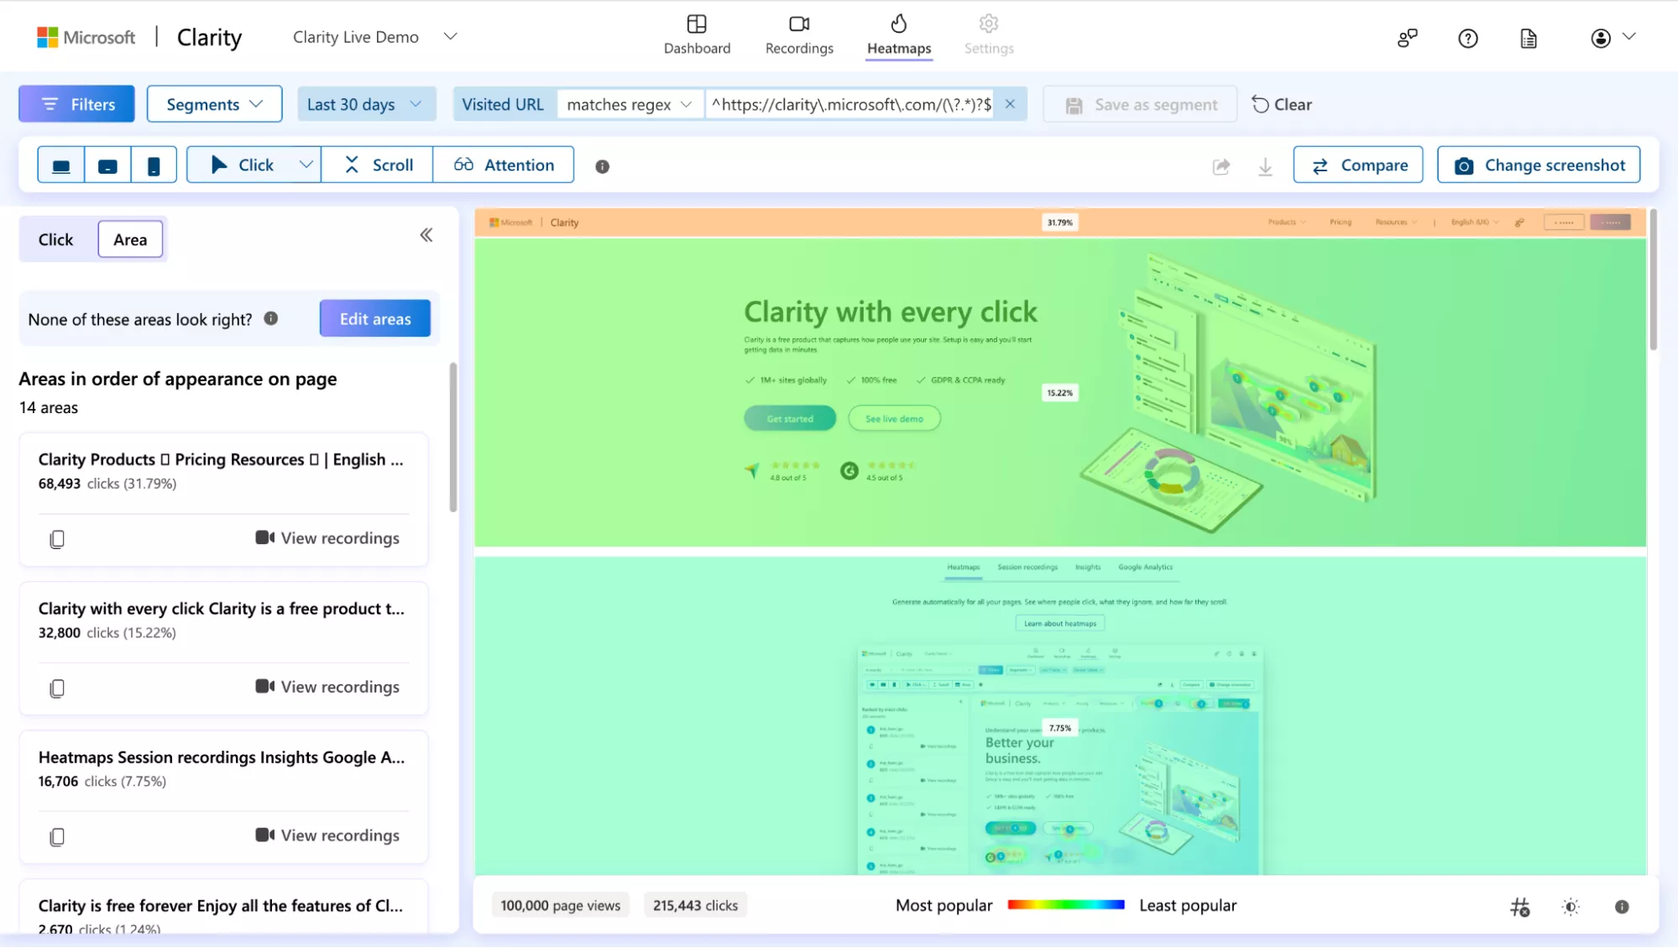Download the heatmap with download icon
This screenshot has height=948, width=1678.
click(x=1265, y=166)
